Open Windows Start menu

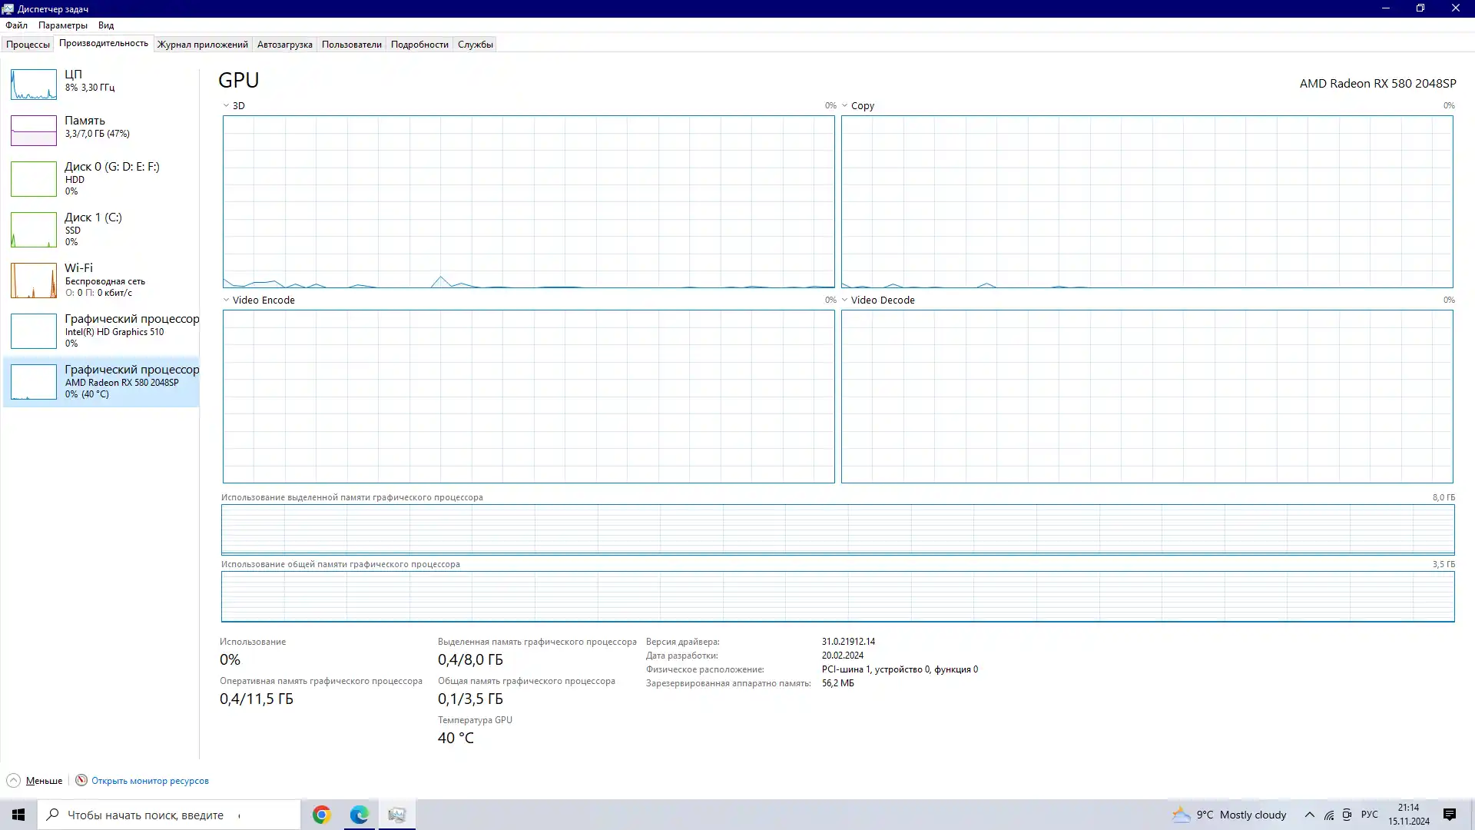pos(18,815)
